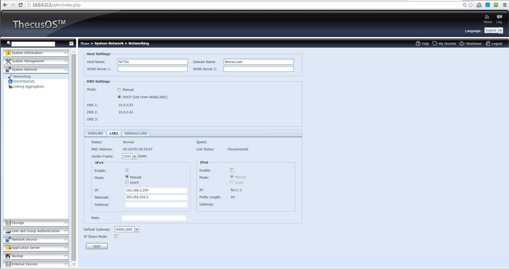Switch to the Additional LAN3 tab
The height and width of the screenshot is (269, 509).
[136, 134]
